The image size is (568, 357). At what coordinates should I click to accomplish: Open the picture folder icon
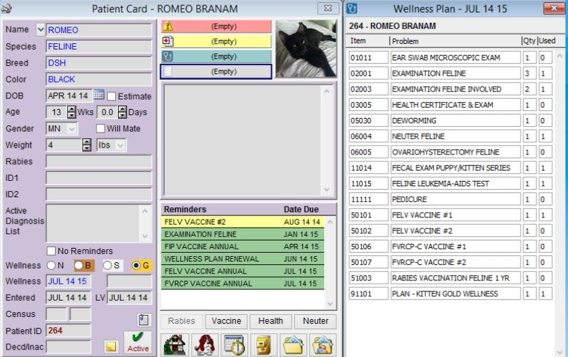point(293,344)
